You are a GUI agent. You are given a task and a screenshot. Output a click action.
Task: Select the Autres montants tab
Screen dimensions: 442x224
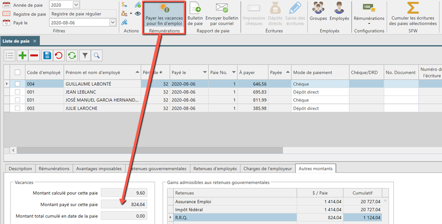pyautogui.click(x=315, y=169)
